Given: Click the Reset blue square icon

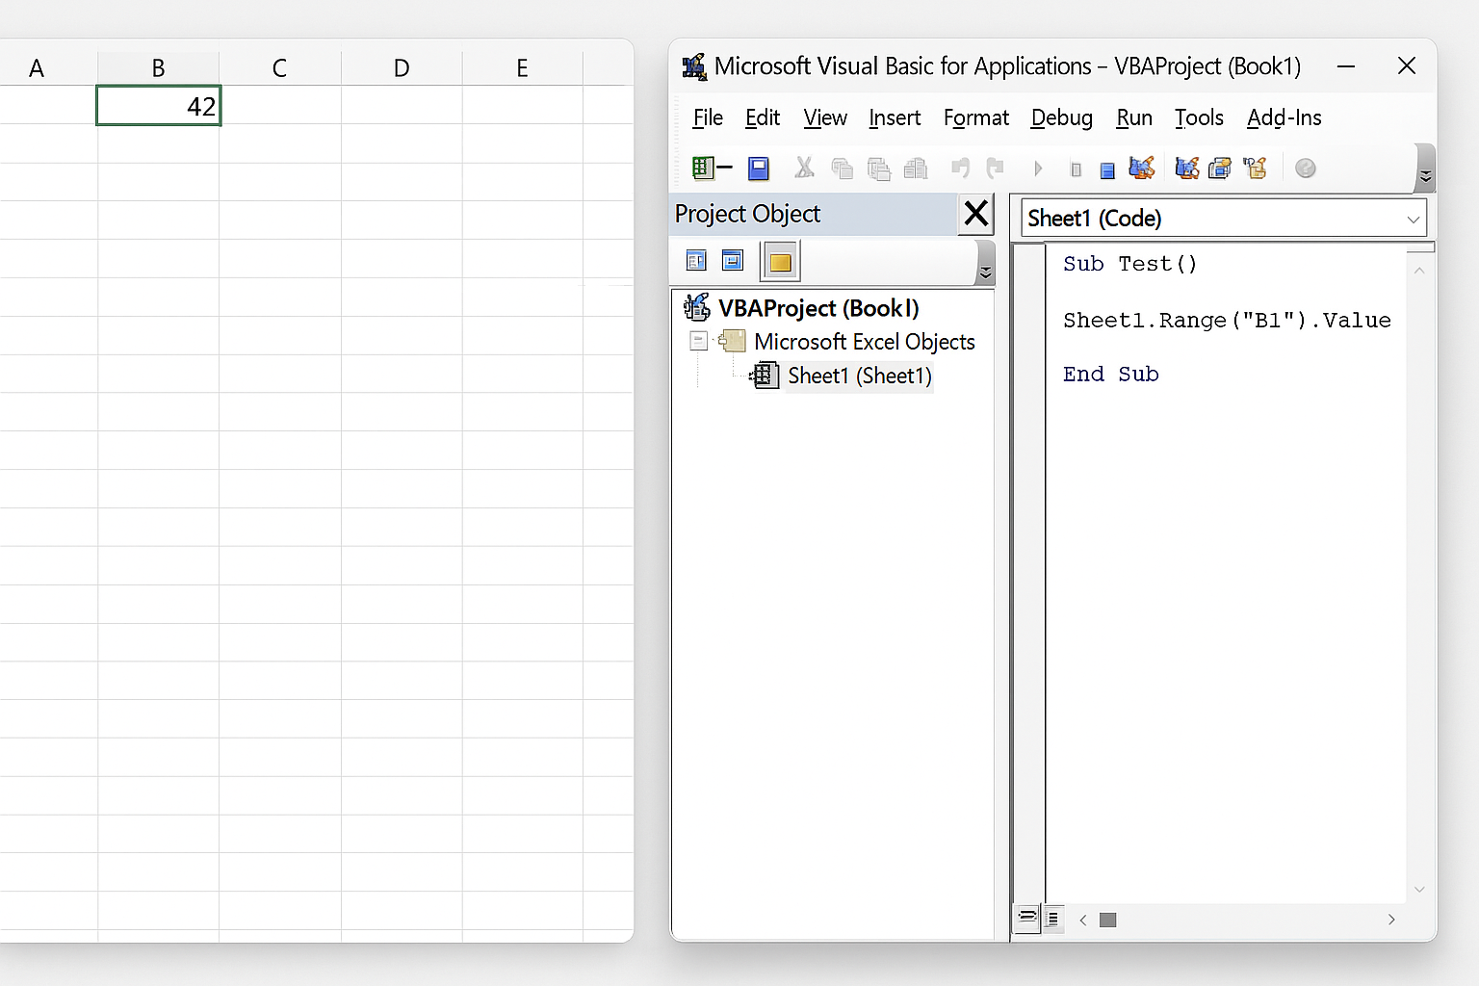Looking at the screenshot, I should (x=1107, y=170).
